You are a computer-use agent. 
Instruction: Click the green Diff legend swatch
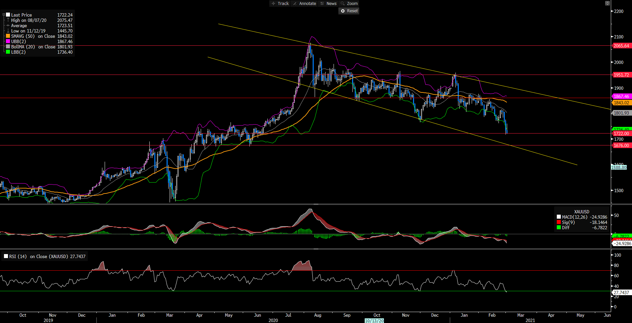pyautogui.click(x=559, y=228)
